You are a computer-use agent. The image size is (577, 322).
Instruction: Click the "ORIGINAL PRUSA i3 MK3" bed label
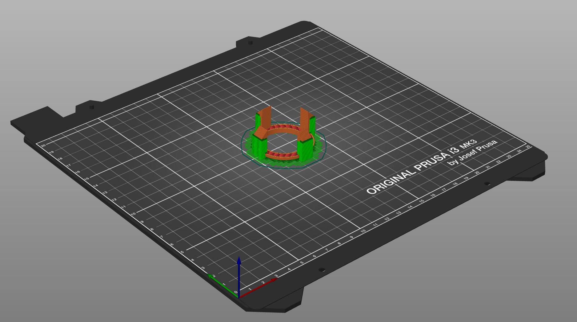point(422,166)
